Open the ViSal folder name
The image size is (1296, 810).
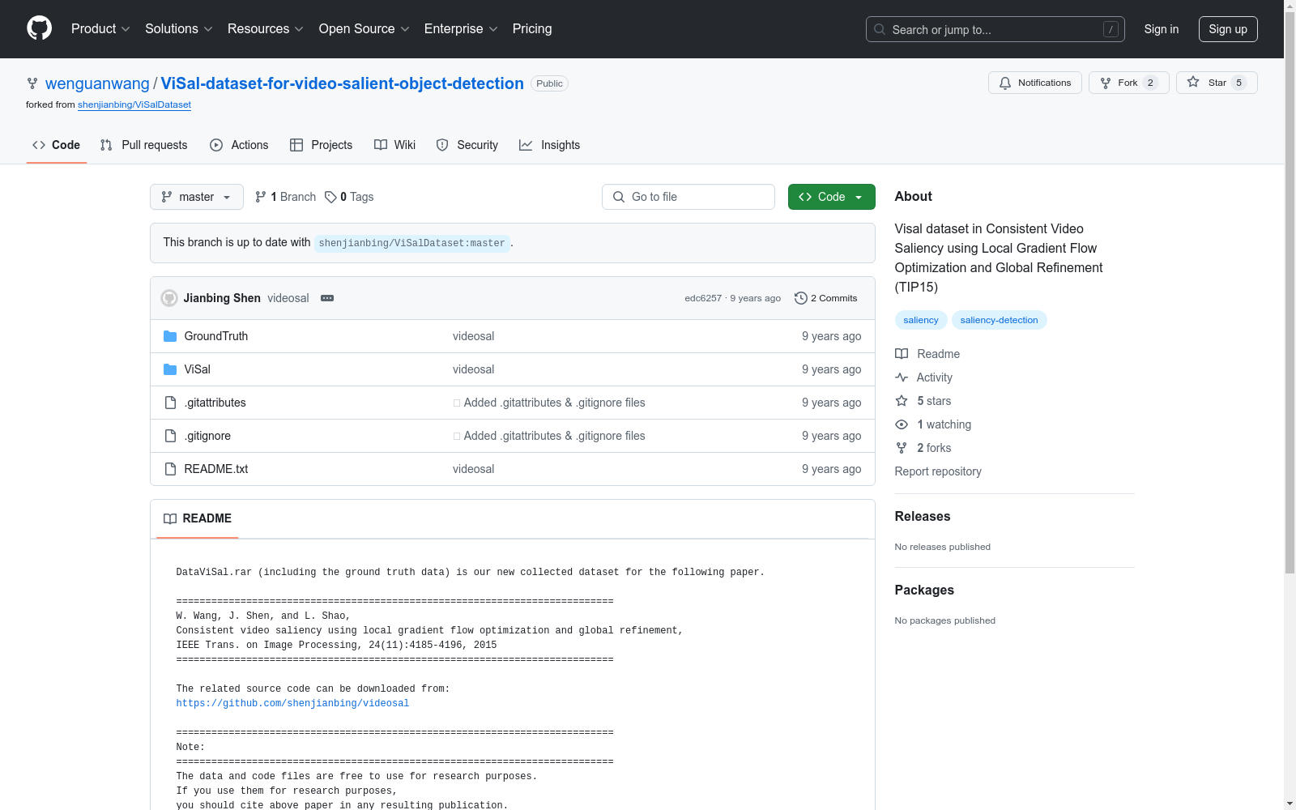198,369
